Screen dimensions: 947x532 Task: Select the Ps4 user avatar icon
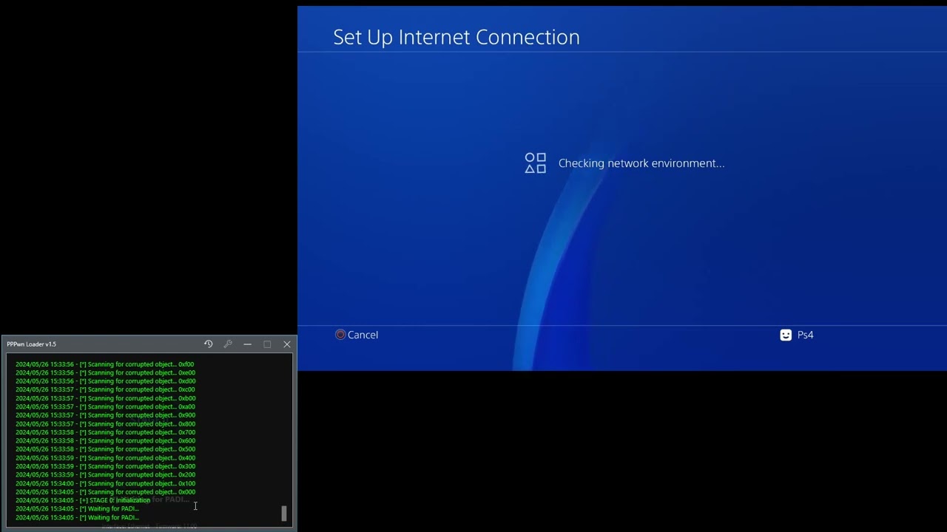[786, 335]
